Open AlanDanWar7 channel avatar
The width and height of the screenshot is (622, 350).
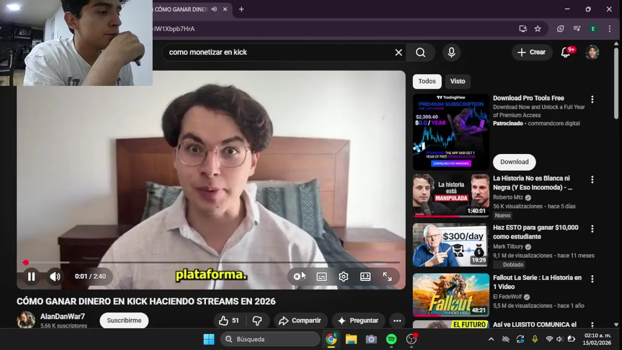pos(26,320)
